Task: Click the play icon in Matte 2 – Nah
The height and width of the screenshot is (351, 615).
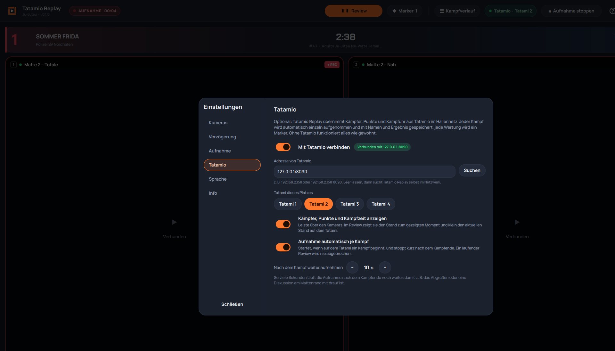Action: (x=517, y=222)
